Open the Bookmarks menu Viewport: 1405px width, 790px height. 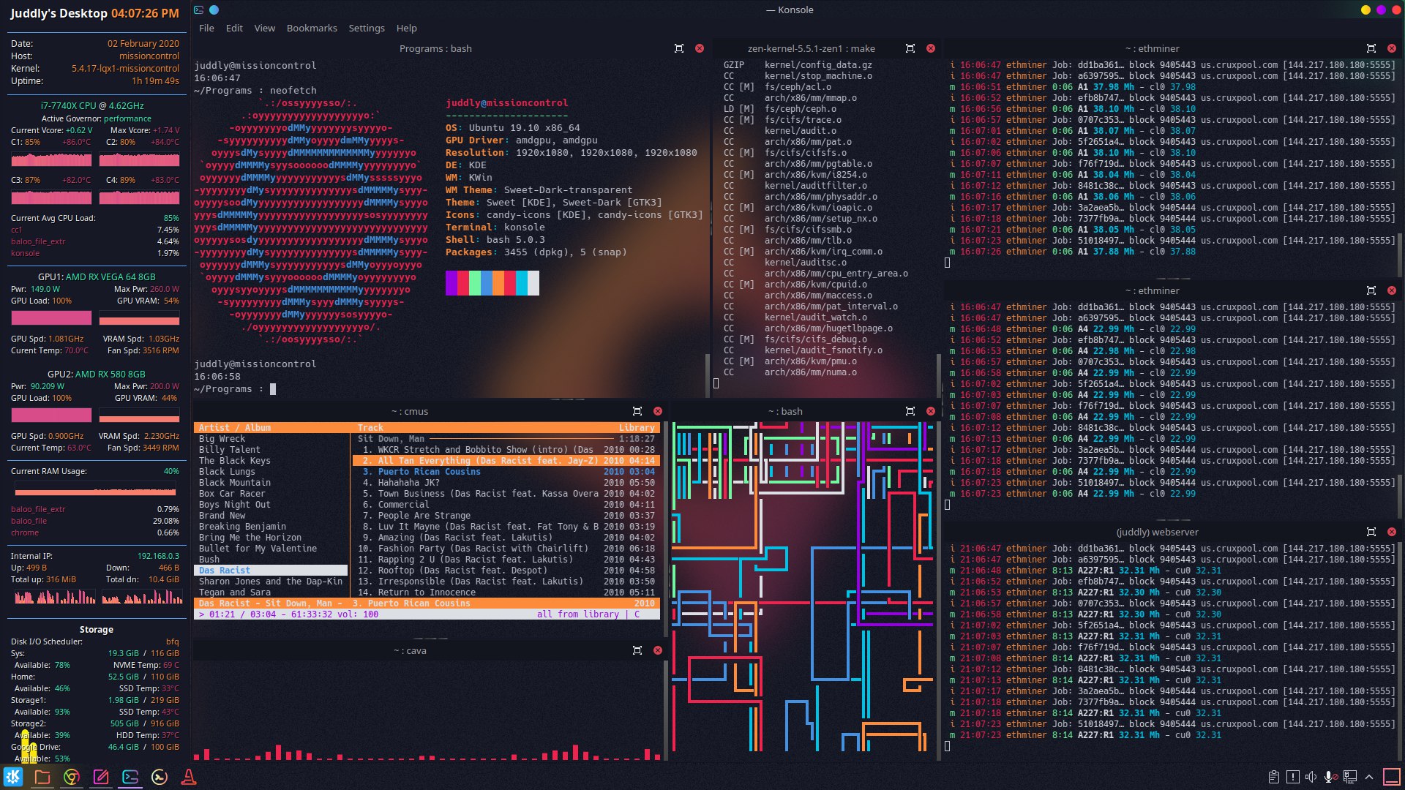pos(312,28)
